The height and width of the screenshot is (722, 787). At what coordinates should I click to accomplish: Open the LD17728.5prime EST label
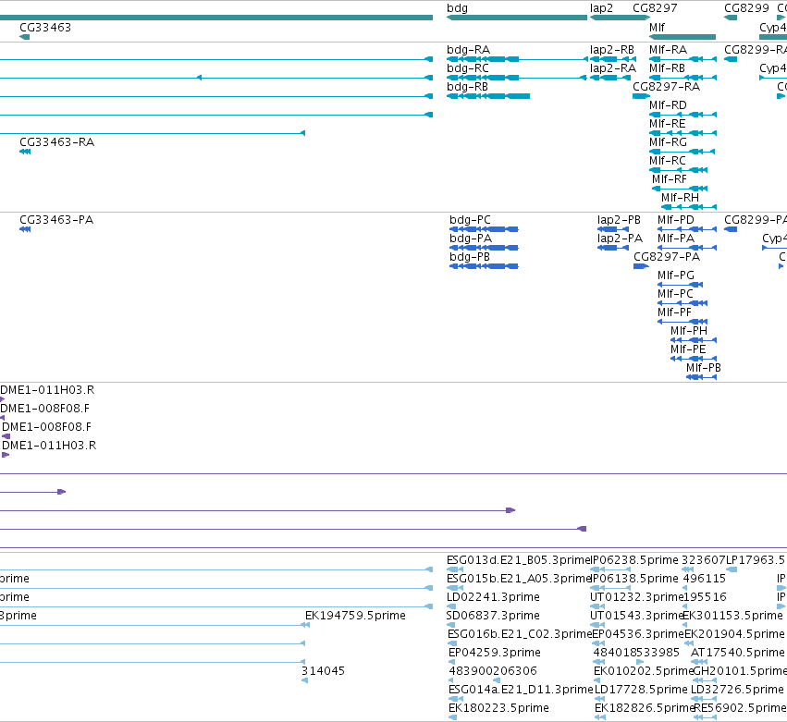pyautogui.click(x=641, y=690)
